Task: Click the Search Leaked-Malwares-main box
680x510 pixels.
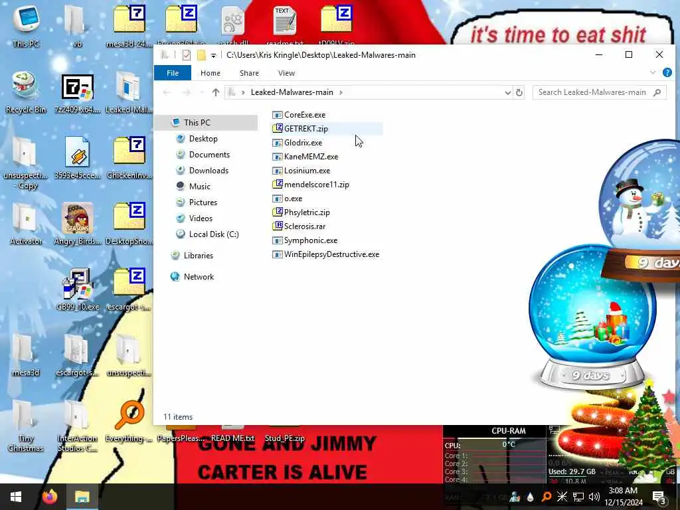Action: pos(599,92)
